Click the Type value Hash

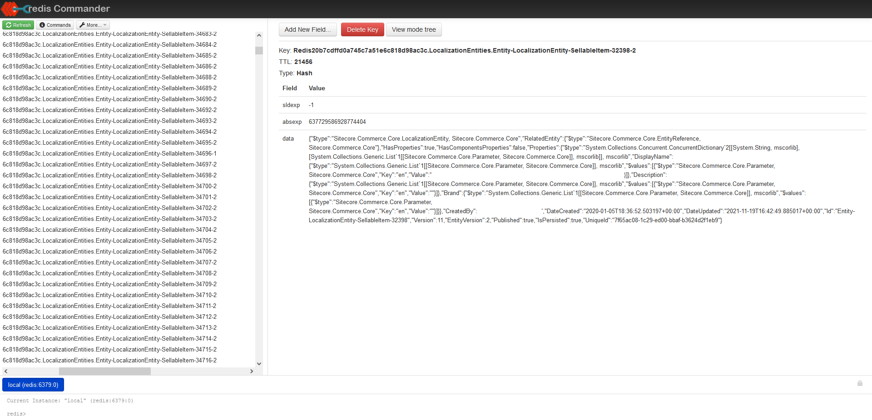point(304,73)
